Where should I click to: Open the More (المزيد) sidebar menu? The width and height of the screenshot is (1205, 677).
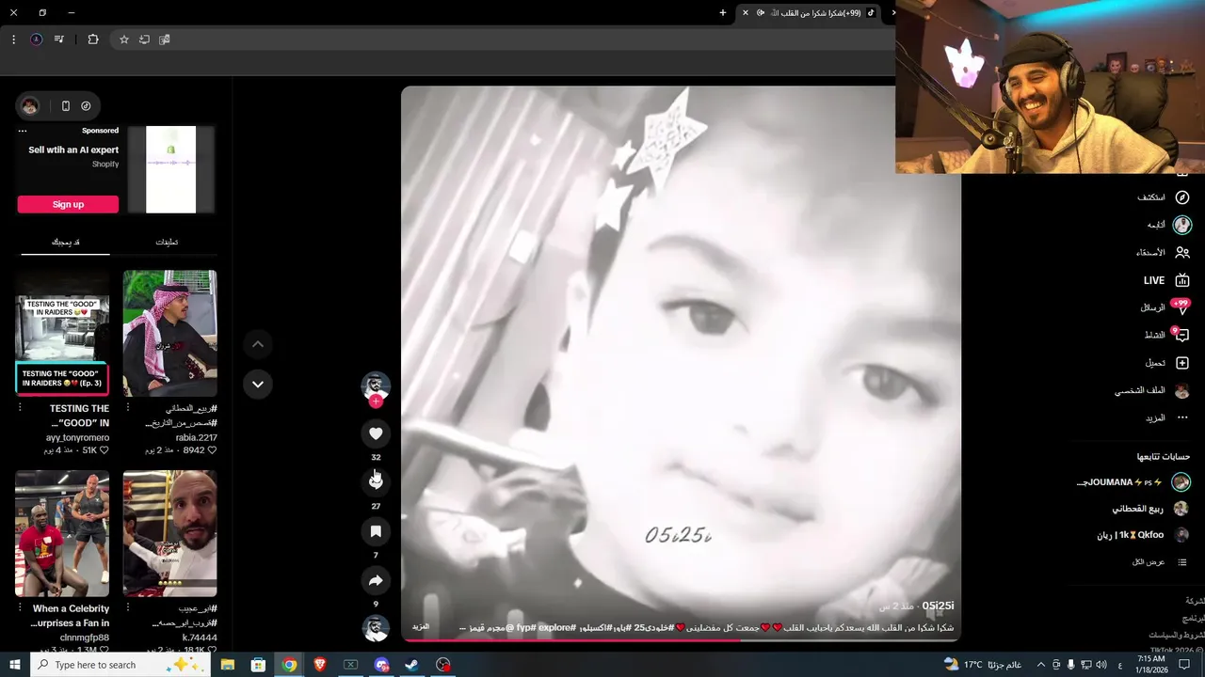[x=1167, y=417]
